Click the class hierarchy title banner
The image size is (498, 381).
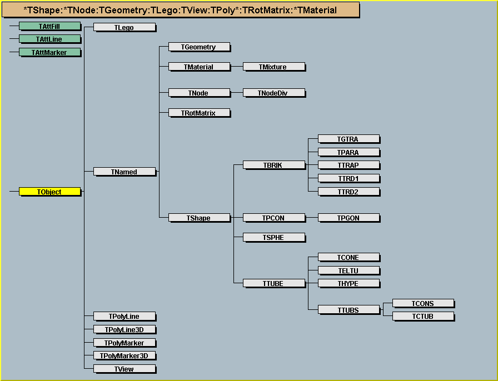pos(180,10)
